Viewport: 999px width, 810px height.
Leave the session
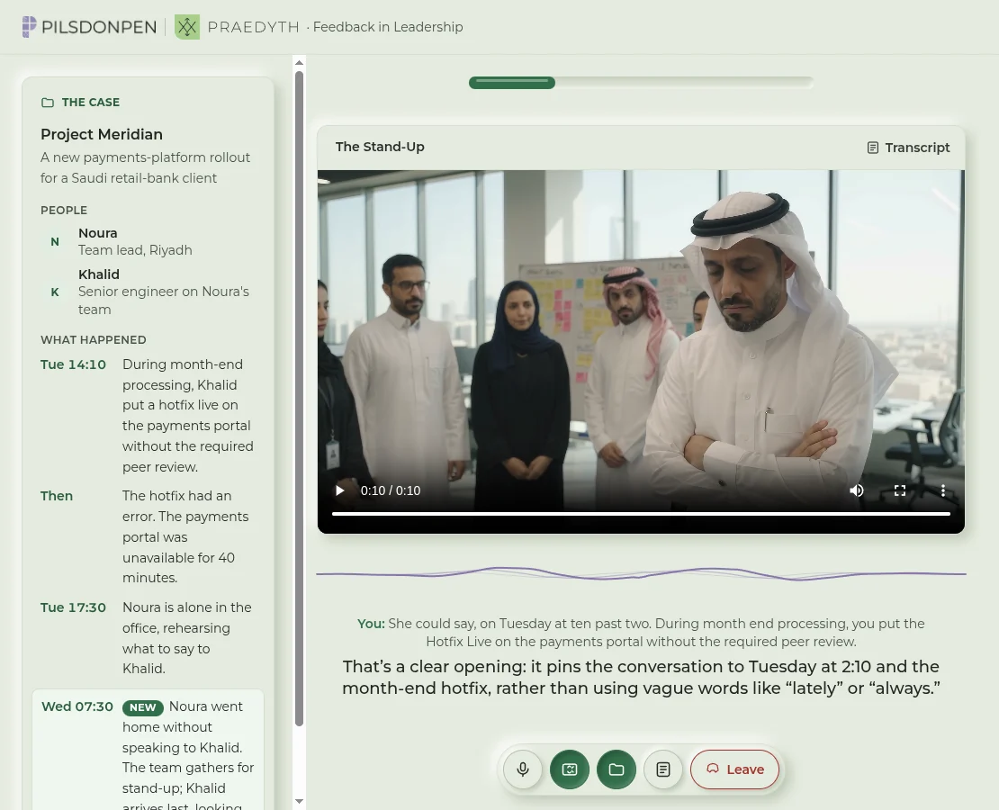tap(734, 769)
